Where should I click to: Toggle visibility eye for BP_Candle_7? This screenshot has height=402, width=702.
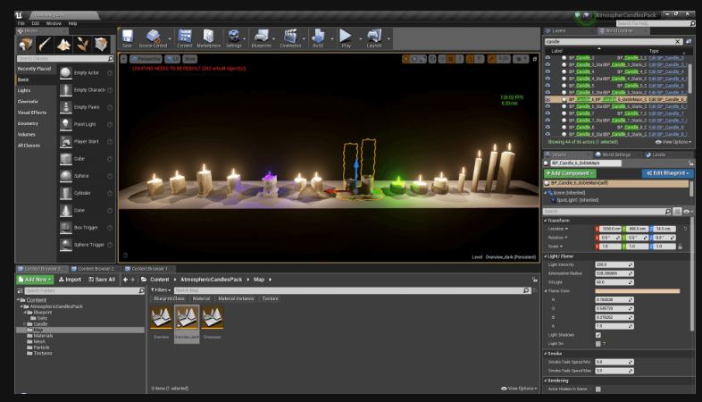pyautogui.click(x=547, y=113)
